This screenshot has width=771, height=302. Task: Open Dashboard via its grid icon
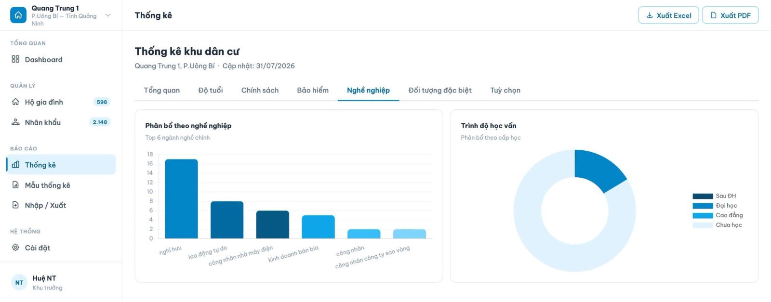(15, 59)
